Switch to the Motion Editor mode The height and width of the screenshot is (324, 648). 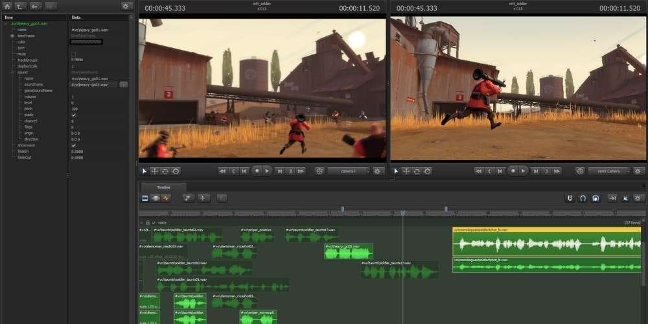tap(156, 198)
